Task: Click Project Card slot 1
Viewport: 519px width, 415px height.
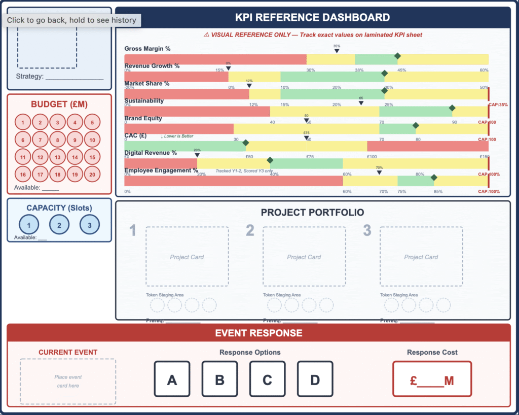Action: click(x=187, y=257)
